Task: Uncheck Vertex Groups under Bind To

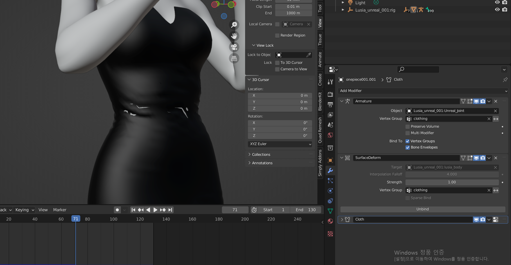Action: coord(407,141)
